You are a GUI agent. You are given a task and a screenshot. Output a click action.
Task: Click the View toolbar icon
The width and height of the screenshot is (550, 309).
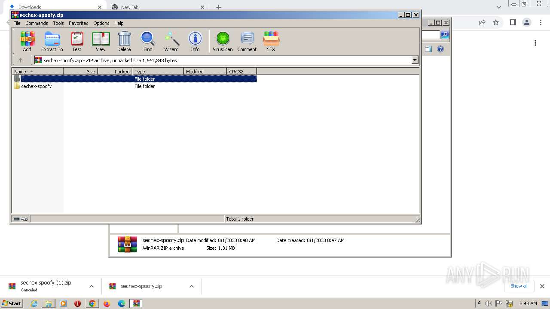click(101, 42)
